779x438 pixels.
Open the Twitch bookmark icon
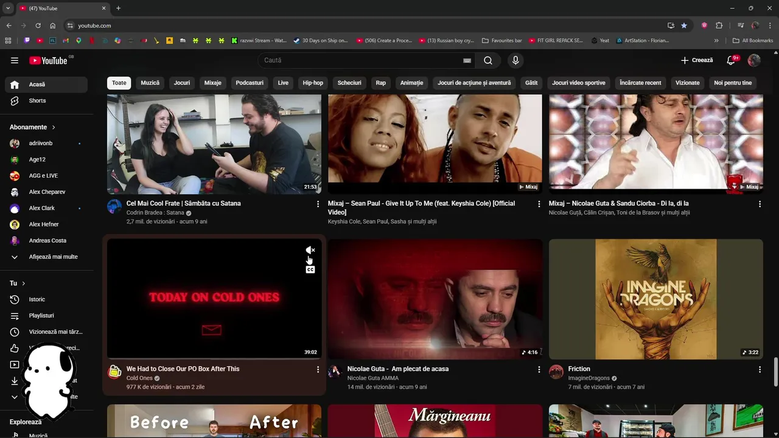(x=27, y=41)
